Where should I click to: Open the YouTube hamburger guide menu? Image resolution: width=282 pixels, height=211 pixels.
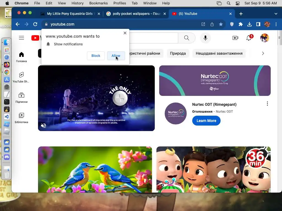[x=21, y=38]
